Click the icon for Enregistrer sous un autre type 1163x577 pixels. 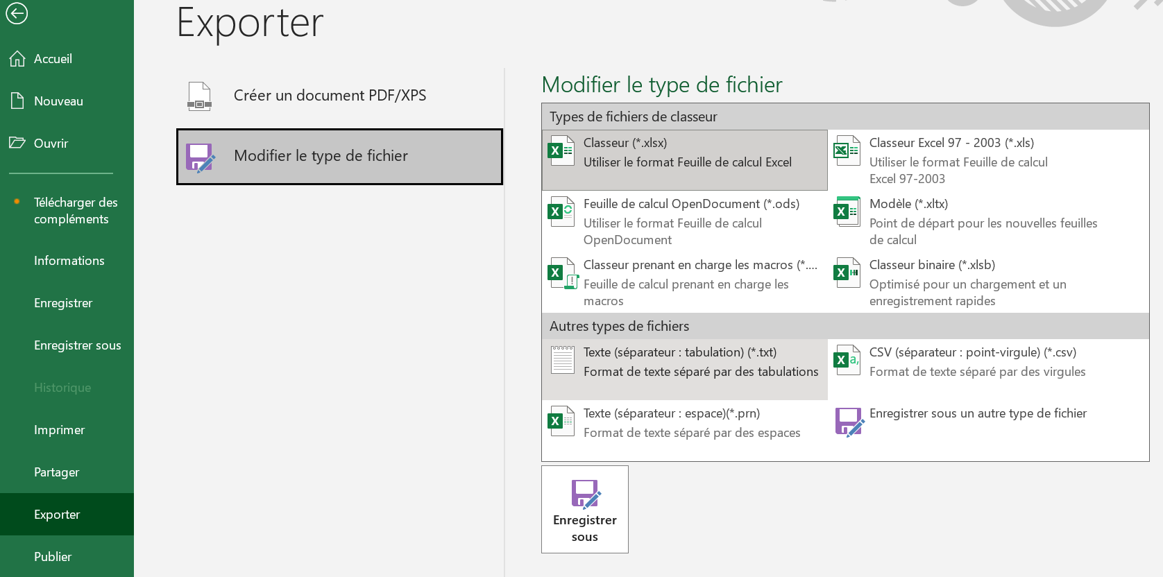pyautogui.click(x=849, y=422)
